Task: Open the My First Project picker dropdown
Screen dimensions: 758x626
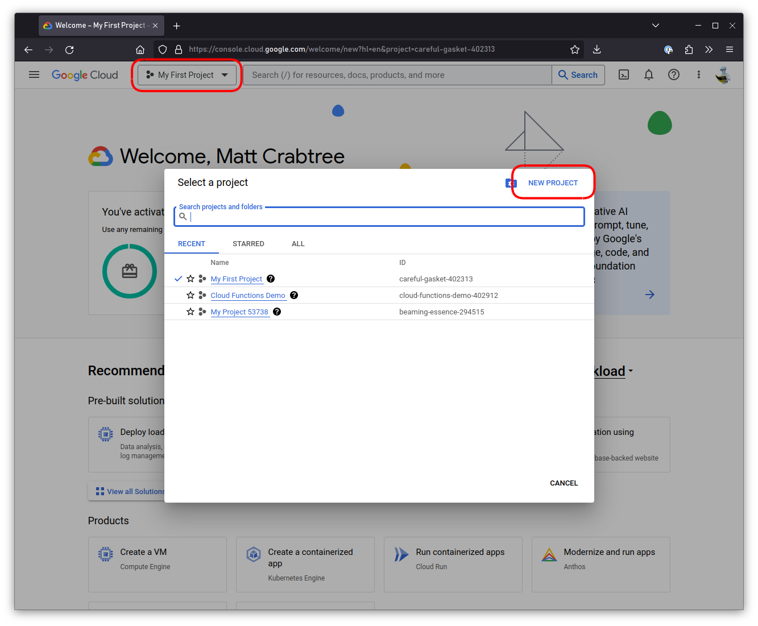Action: pos(187,75)
